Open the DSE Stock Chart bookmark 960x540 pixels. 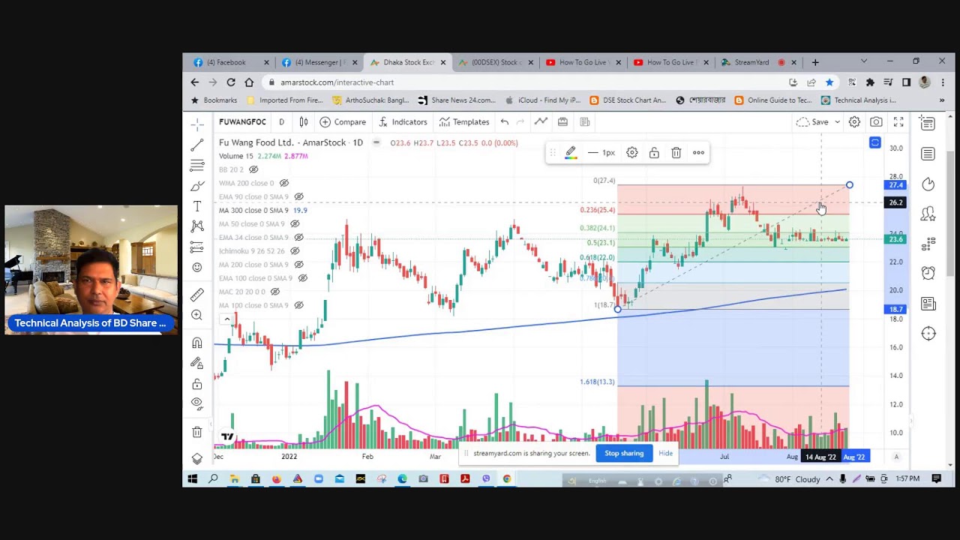coord(628,100)
